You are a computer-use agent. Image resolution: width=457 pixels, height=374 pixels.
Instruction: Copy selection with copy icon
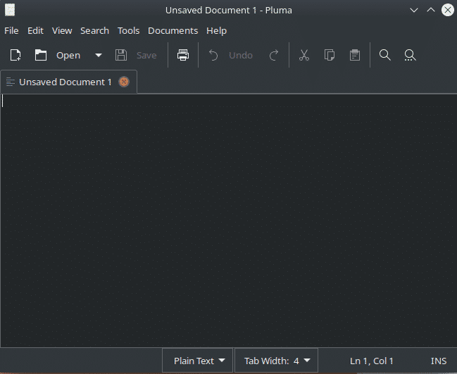tap(330, 55)
